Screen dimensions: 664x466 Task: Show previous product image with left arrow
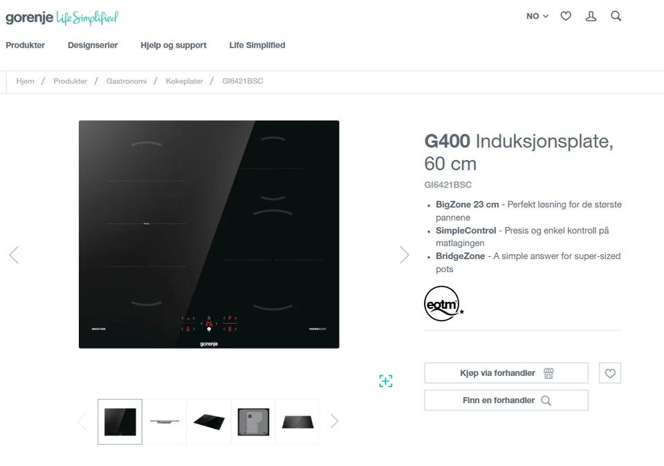tap(14, 255)
